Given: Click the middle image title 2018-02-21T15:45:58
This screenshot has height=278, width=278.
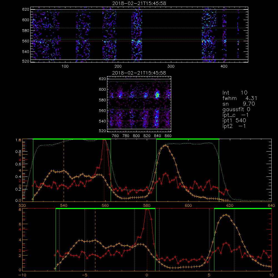Looking at the screenshot, I should [x=139, y=73].
